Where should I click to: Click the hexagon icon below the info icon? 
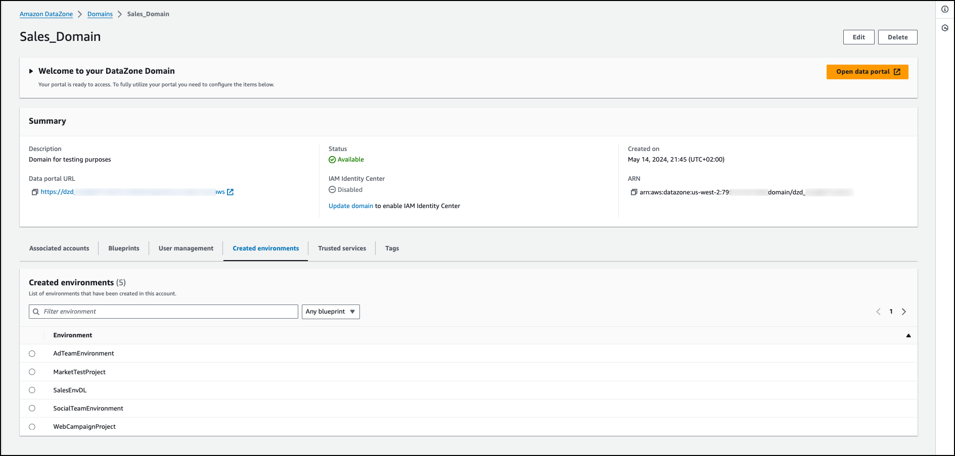944,28
